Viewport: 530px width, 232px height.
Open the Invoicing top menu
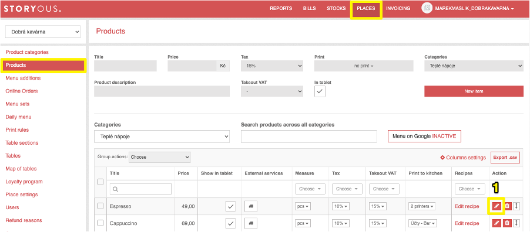(x=398, y=8)
